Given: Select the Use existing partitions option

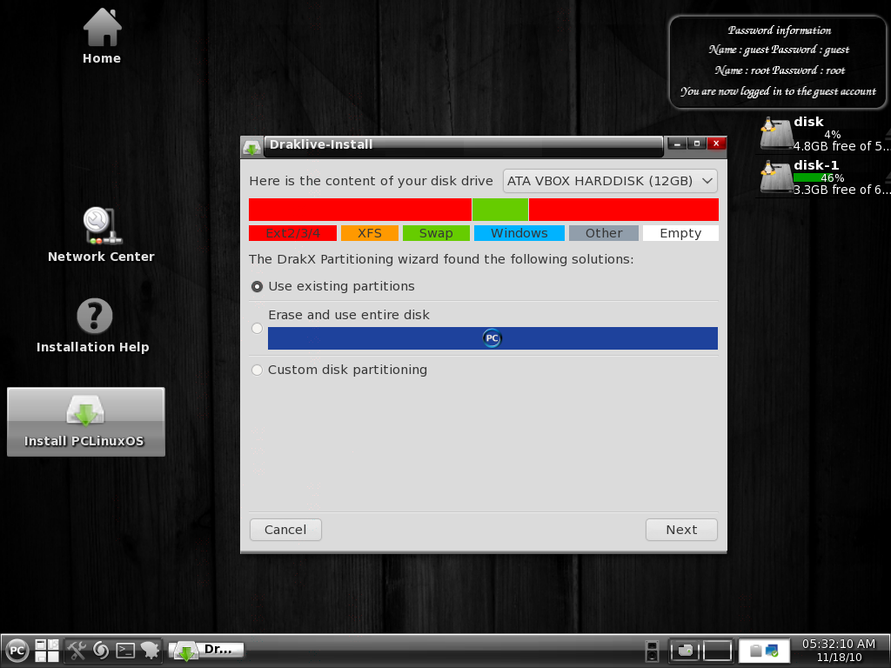Looking at the screenshot, I should tap(257, 286).
